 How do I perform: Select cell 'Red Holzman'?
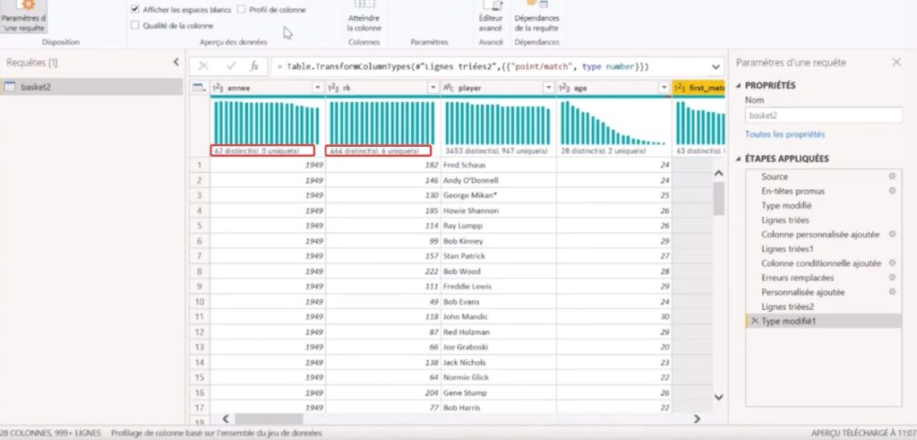(x=498, y=332)
